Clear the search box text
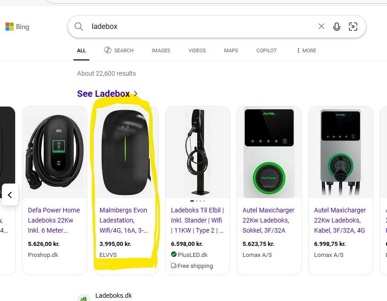The height and width of the screenshot is (301, 387). point(321,27)
